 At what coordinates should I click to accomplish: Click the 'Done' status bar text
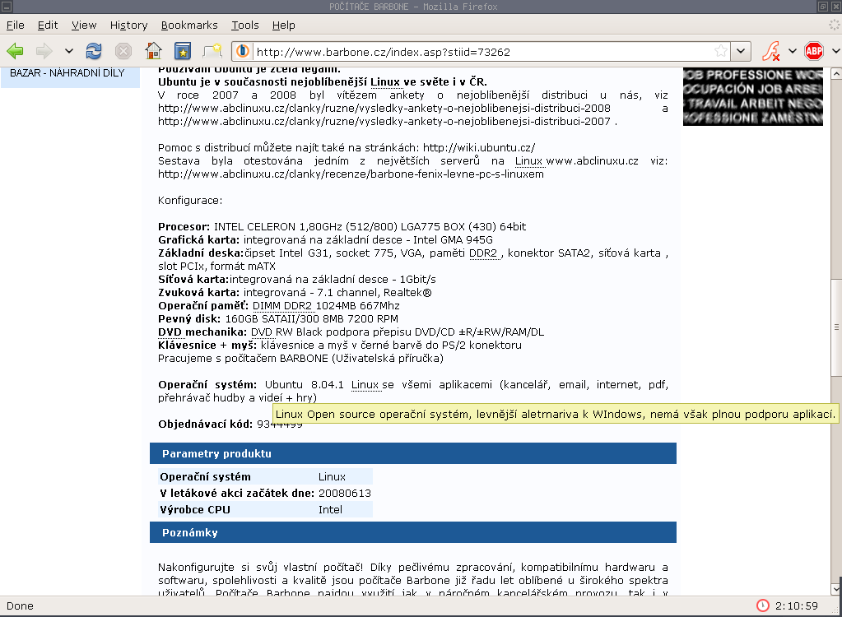[x=20, y=606]
